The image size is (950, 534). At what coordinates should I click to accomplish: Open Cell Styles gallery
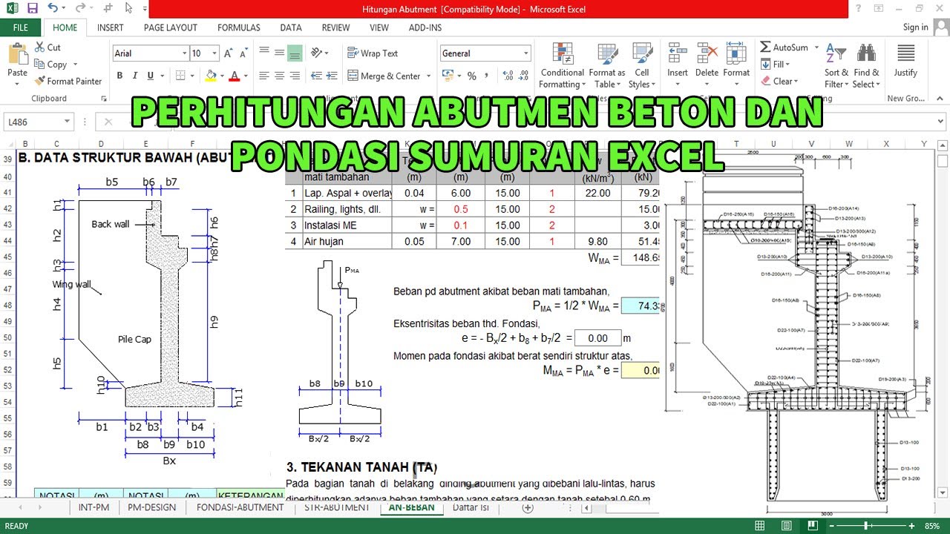coord(642,65)
